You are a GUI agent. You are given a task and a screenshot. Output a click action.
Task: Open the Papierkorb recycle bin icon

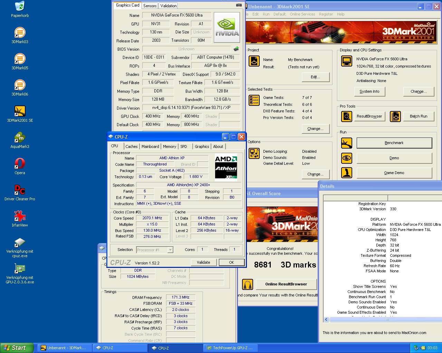20,7
